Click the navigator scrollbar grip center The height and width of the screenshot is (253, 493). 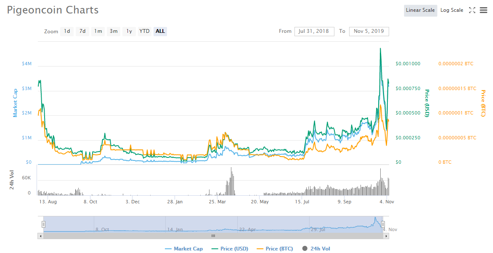point(213,236)
